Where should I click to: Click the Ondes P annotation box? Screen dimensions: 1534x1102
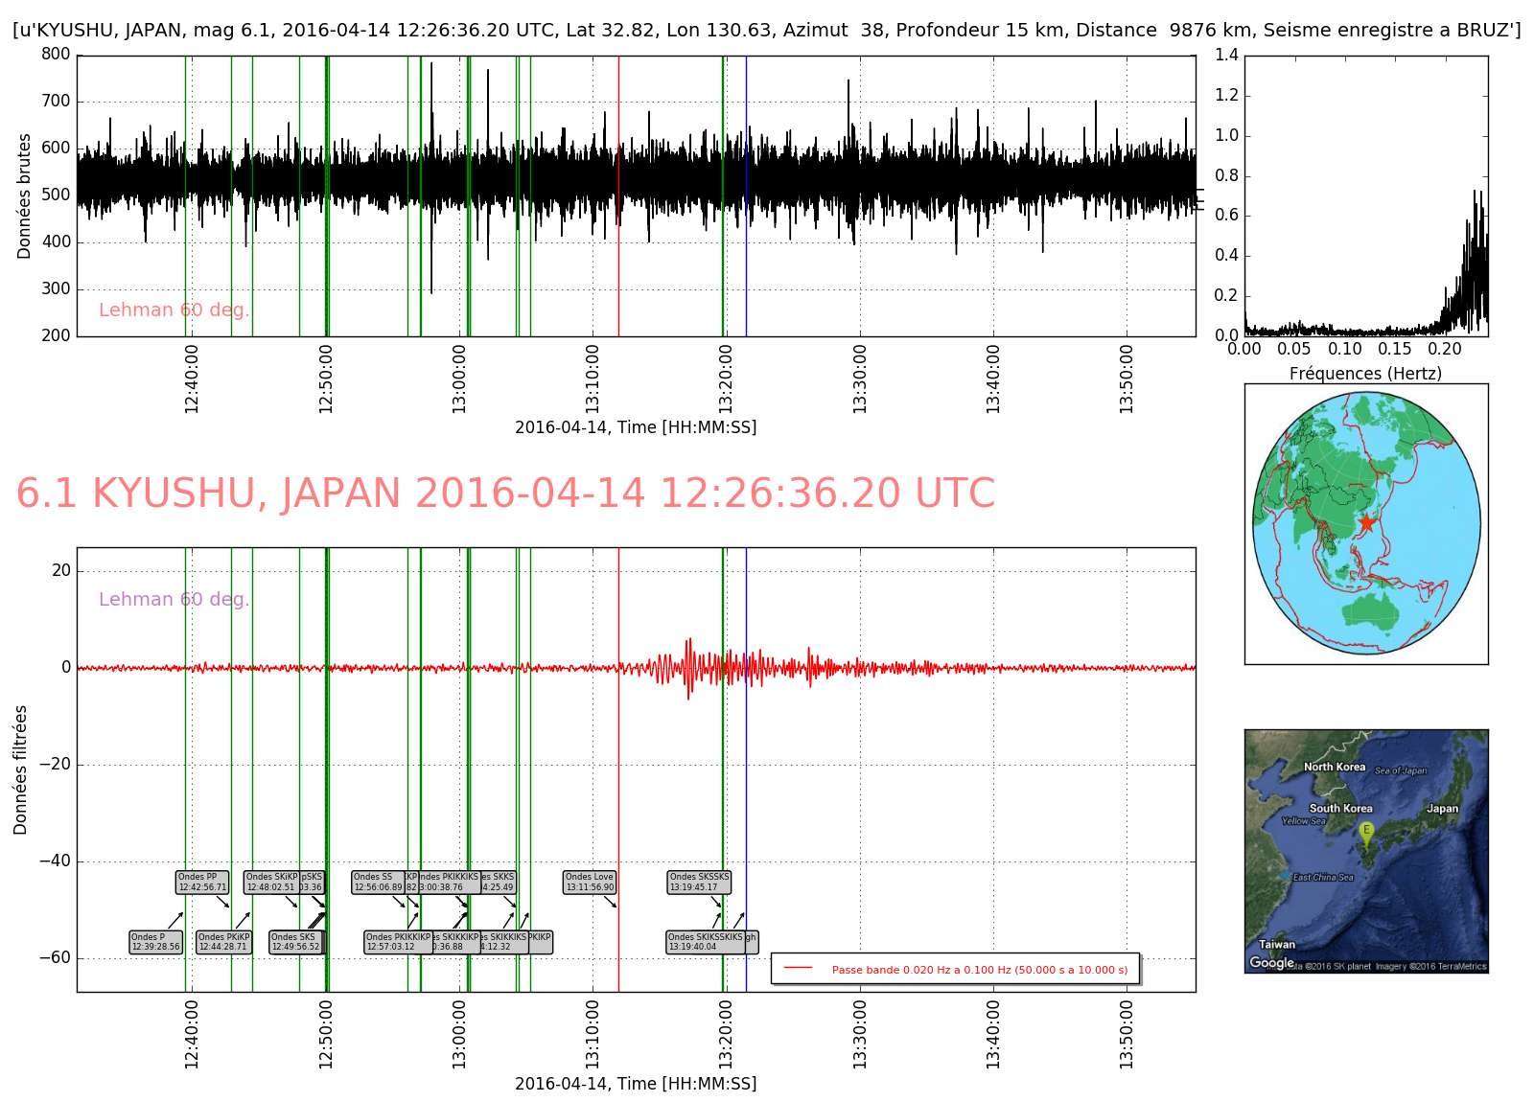coord(155,942)
